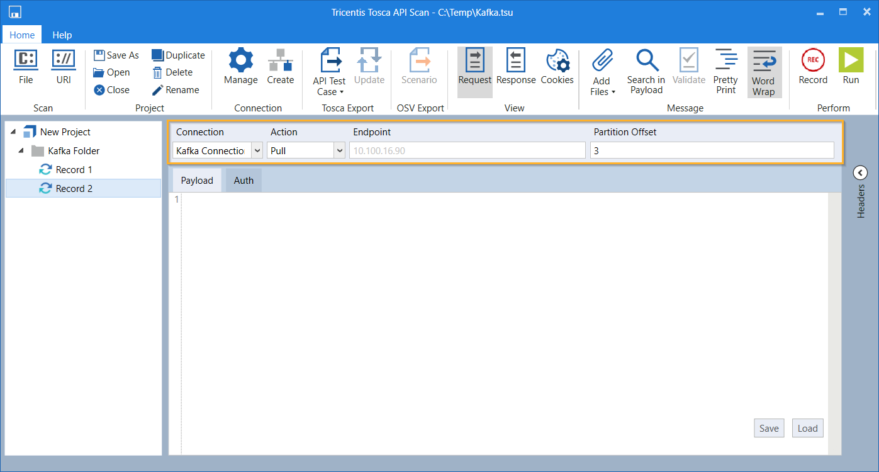Click Manage connection gear icon
The height and width of the screenshot is (472, 879).
tap(240, 61)
